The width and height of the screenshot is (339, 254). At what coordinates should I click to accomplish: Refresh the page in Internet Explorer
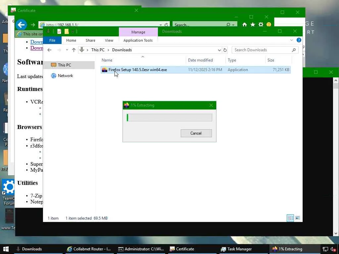tap(166, 25)
